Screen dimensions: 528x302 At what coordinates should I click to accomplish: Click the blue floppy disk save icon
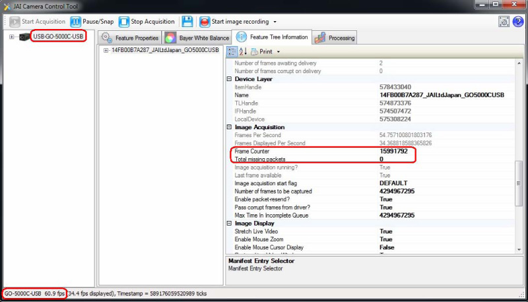tap(187, 22)
